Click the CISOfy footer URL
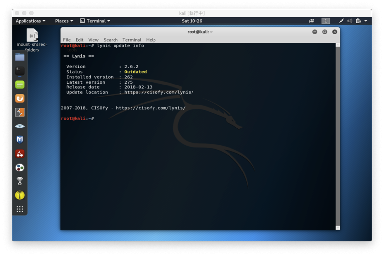The image size is (384, 256). (151, 108)
